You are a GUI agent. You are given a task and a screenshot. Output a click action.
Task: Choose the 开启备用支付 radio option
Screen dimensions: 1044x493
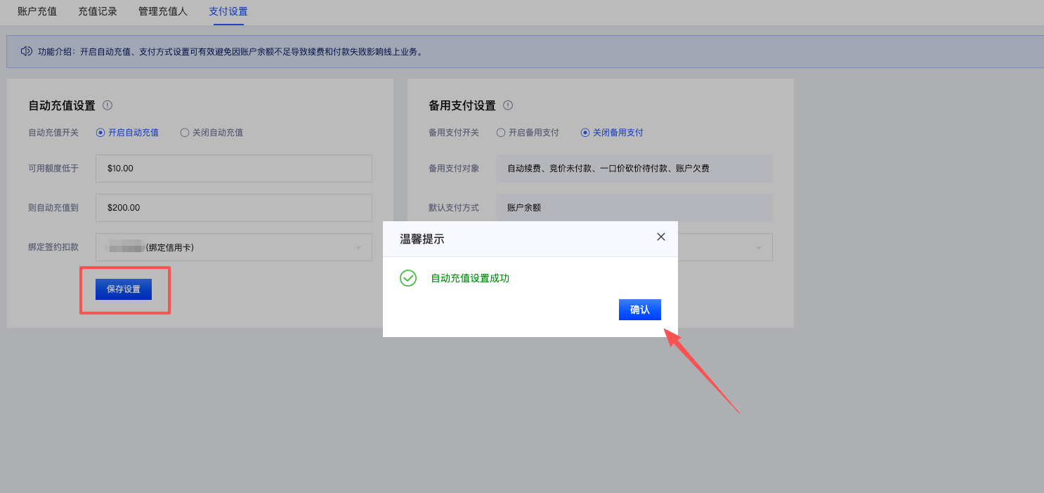point(501,132)
